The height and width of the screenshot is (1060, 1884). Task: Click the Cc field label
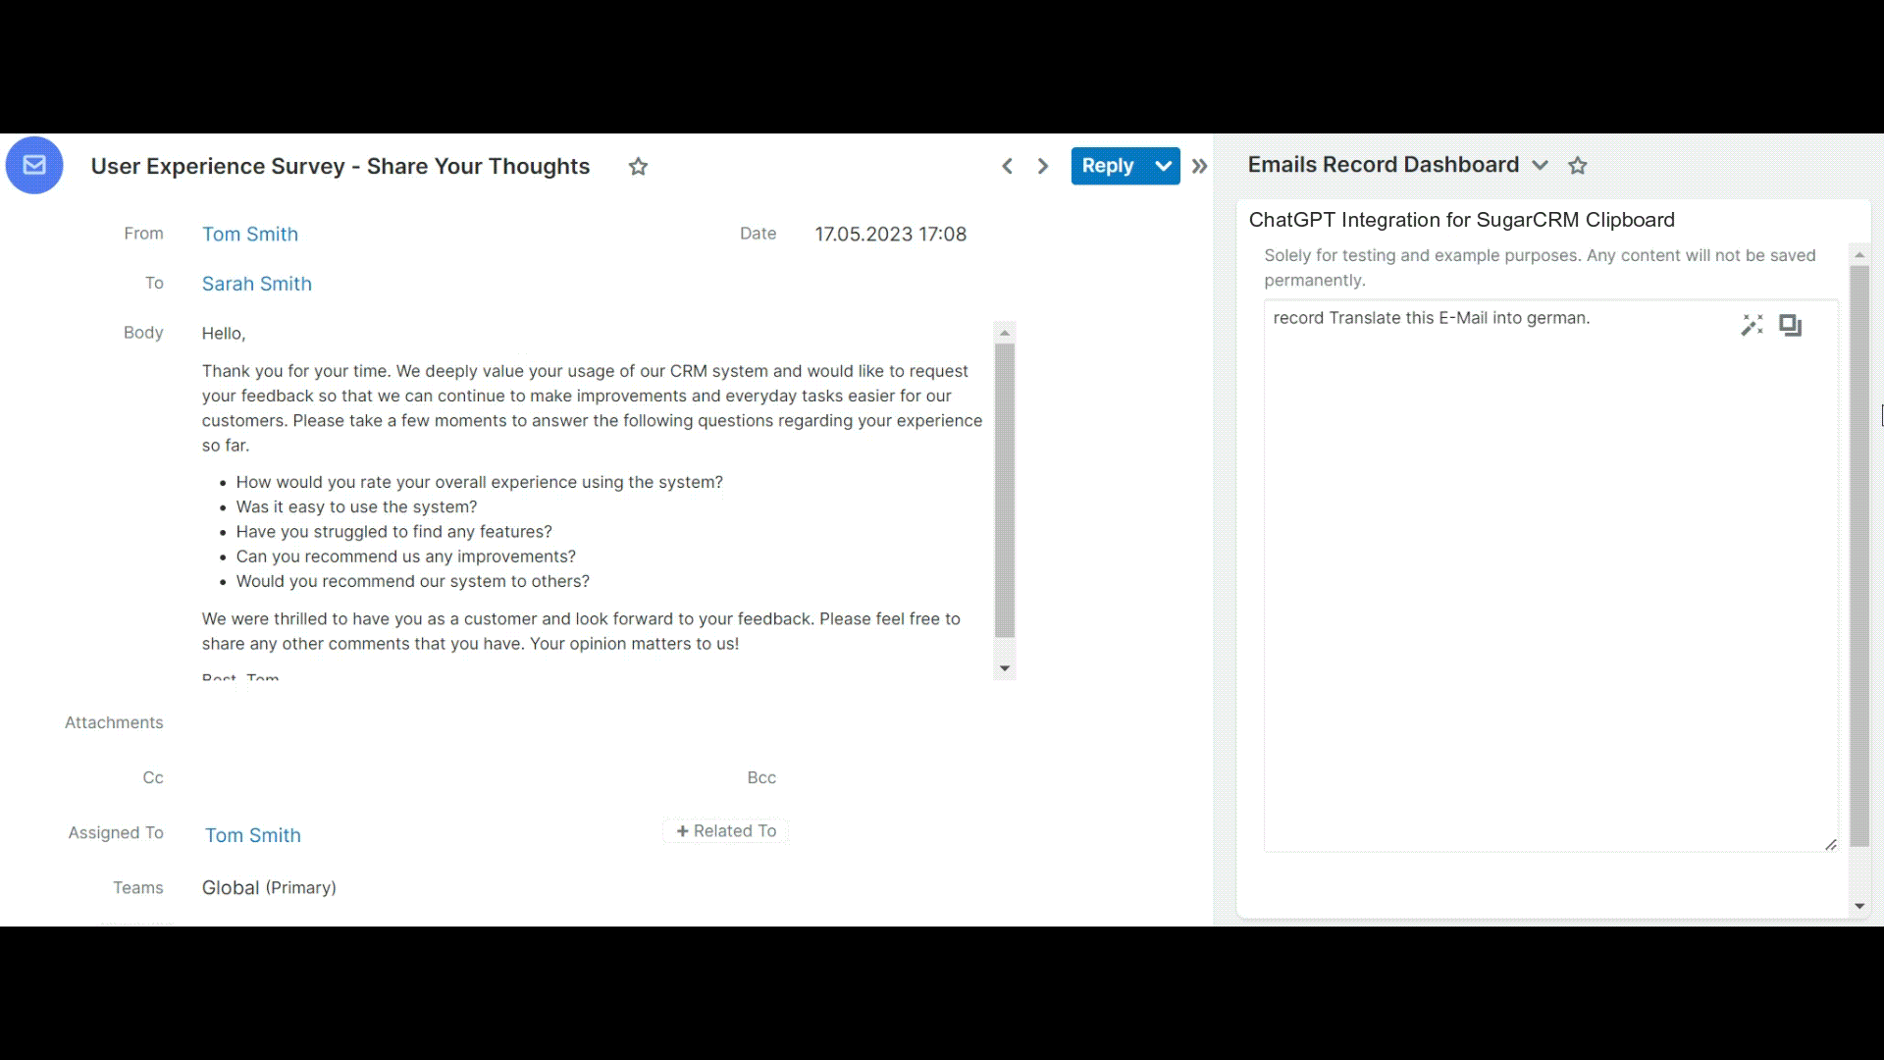153,776
